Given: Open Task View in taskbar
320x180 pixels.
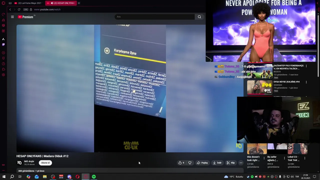Looking at the screenshot, I should click(20, 177).
